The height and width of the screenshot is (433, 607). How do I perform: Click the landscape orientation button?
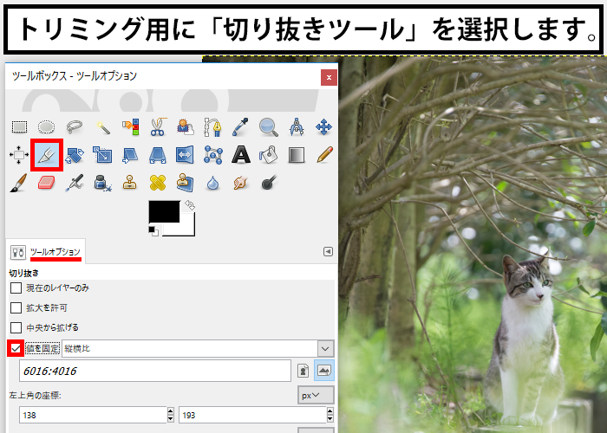[x=324, y=371]
